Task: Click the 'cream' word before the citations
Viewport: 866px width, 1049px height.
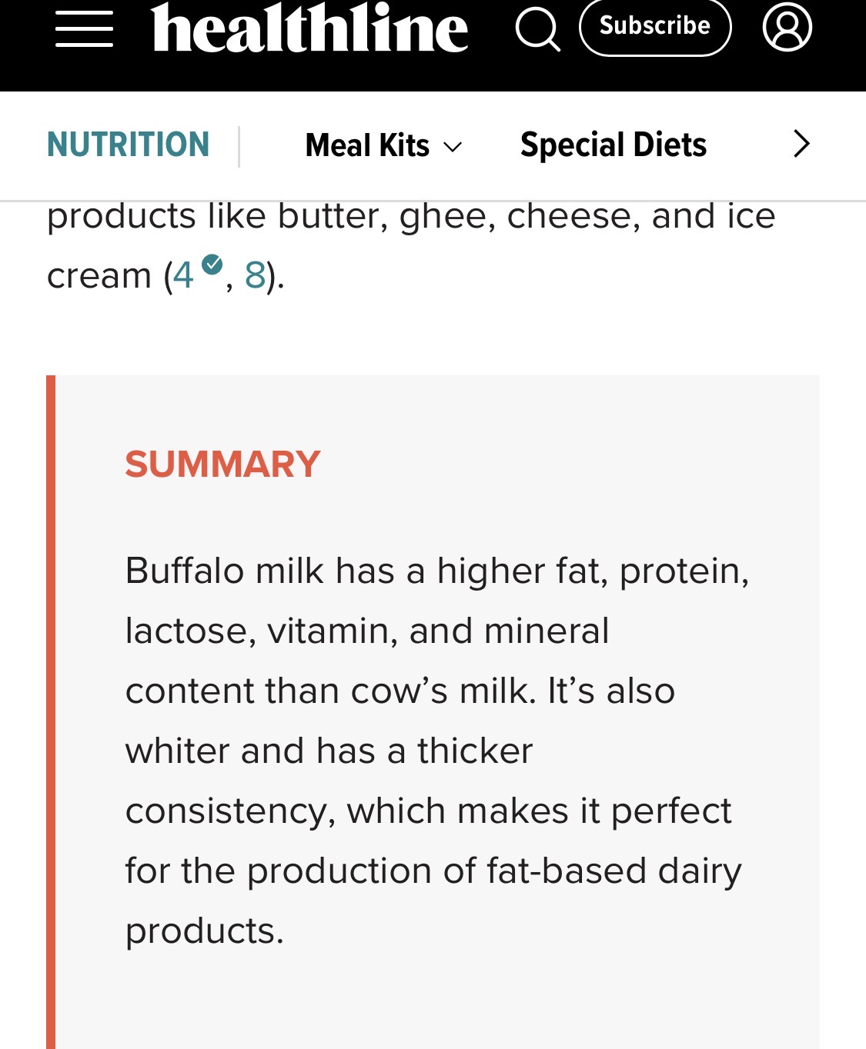Action: pos(99,275)
